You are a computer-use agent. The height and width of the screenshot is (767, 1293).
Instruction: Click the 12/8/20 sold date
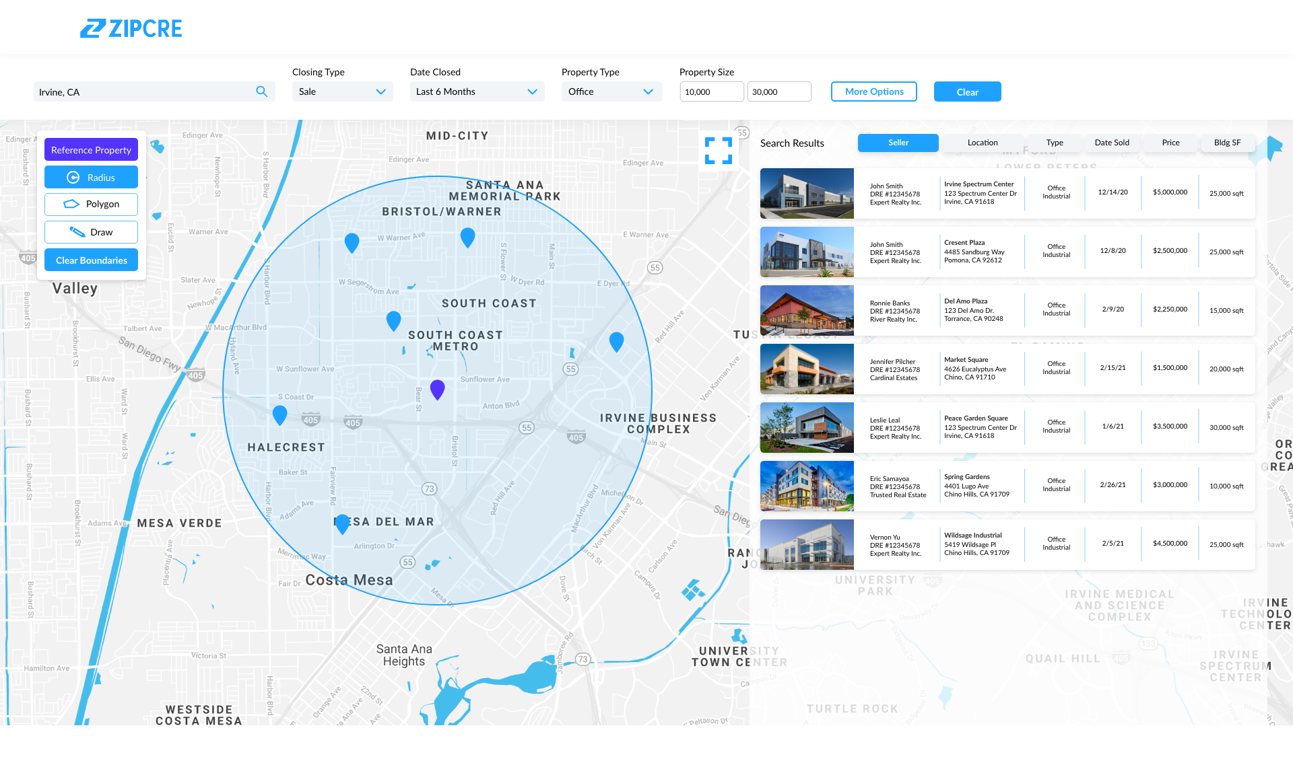tap(1113, 250)
